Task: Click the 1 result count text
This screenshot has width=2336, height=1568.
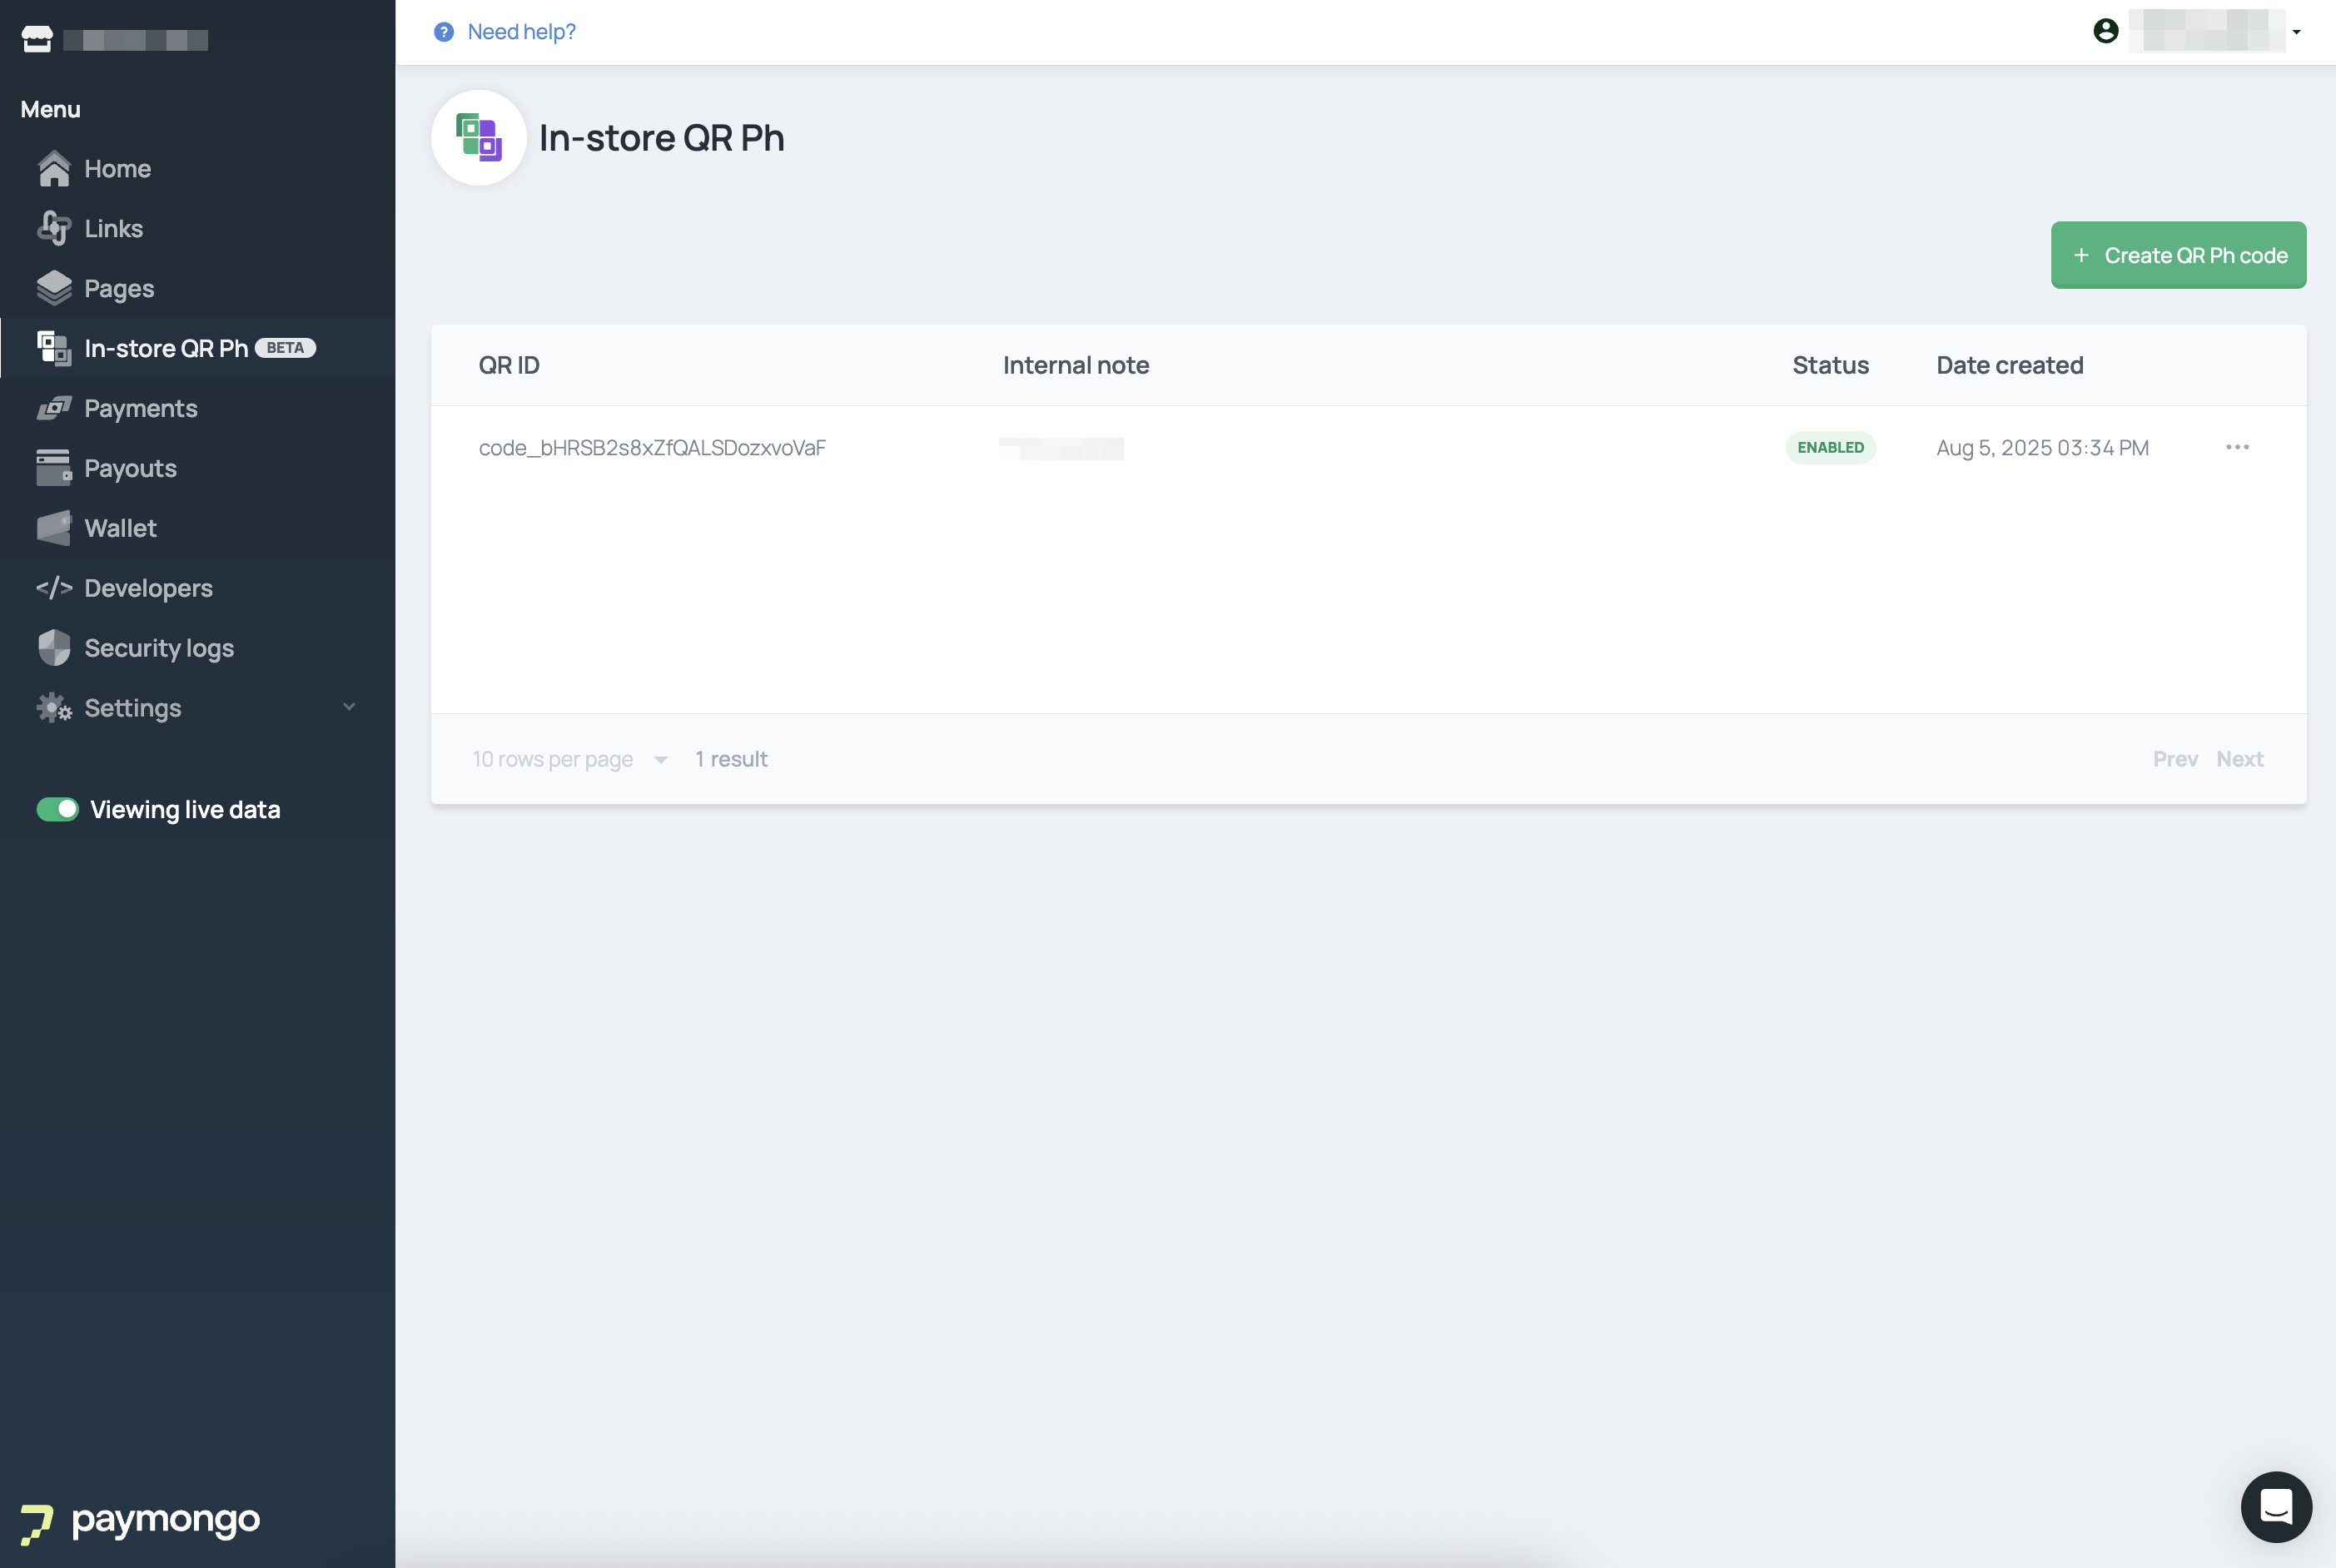Action: (732, 759)
